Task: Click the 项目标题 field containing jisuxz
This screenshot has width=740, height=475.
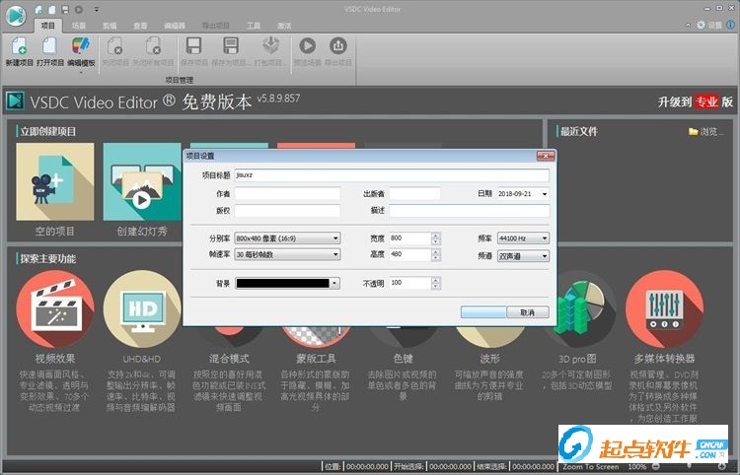Action: pyautogui.click(x=392, y=175)
